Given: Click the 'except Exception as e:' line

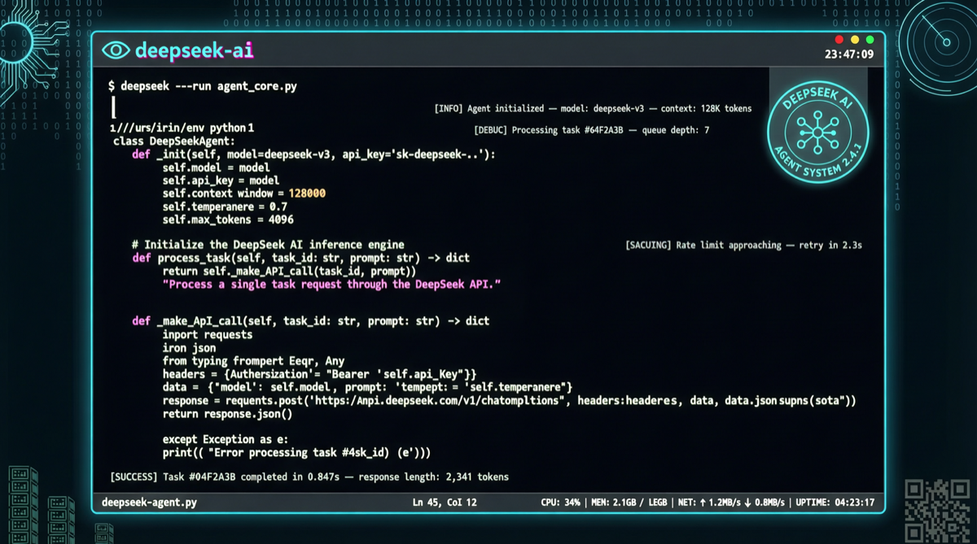Looking at the screenshot, I should pyautogui.click(x=225, y=440).
